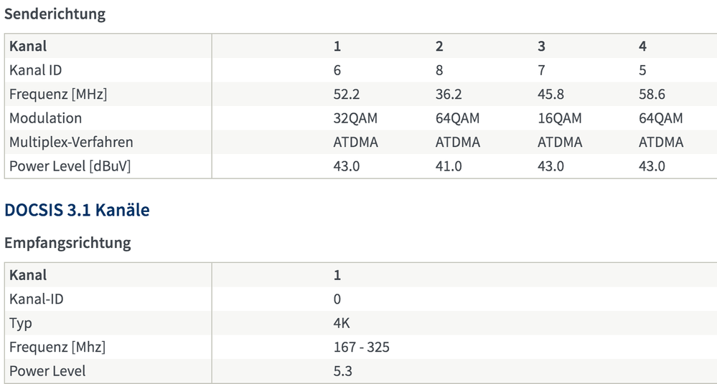Click the Multiplex-Verfahren row label
The image size is (717, 384).
71,142
